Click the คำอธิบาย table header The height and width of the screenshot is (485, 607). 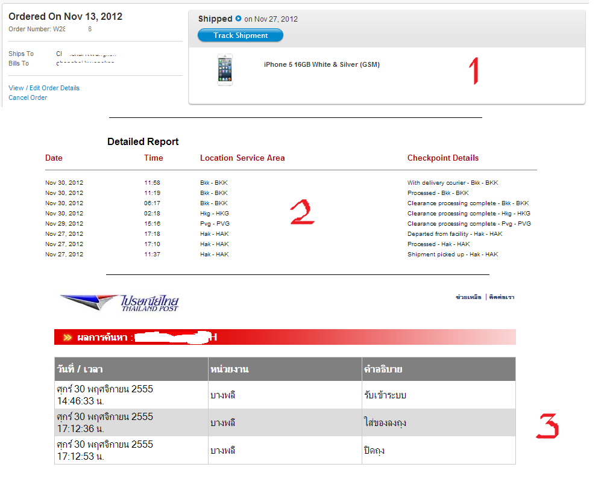(439, 369)
